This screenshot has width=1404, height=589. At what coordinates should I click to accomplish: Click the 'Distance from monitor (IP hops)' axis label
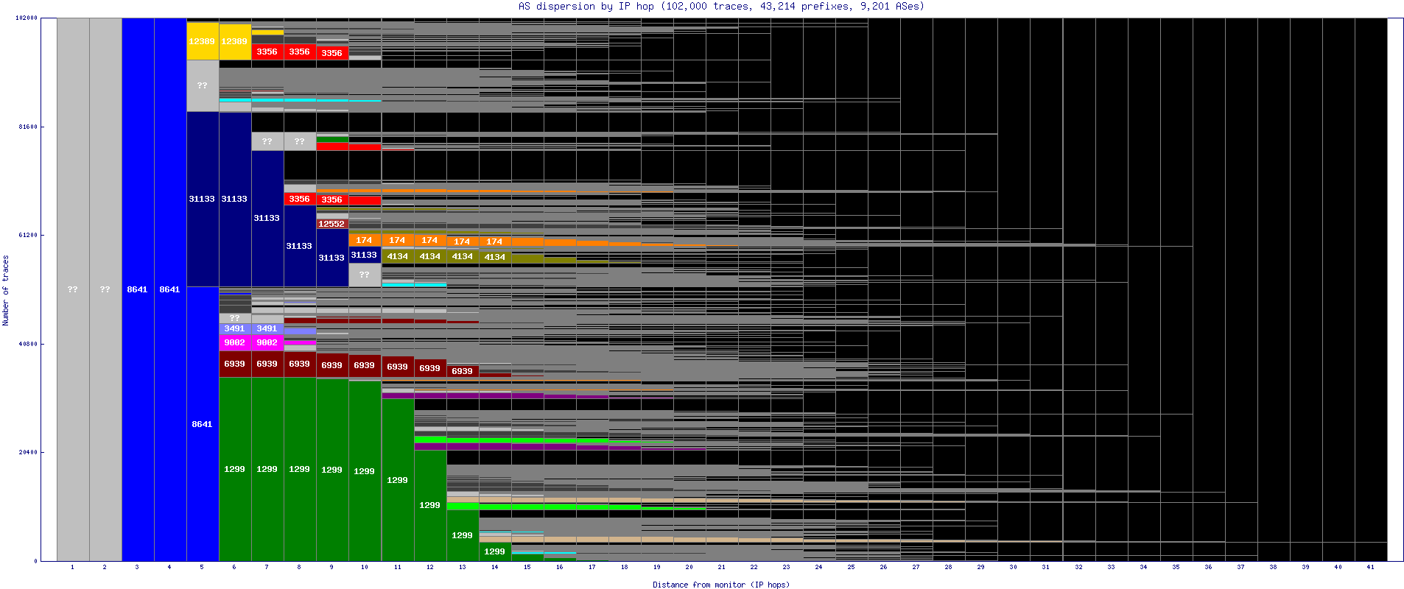point(721,585)
